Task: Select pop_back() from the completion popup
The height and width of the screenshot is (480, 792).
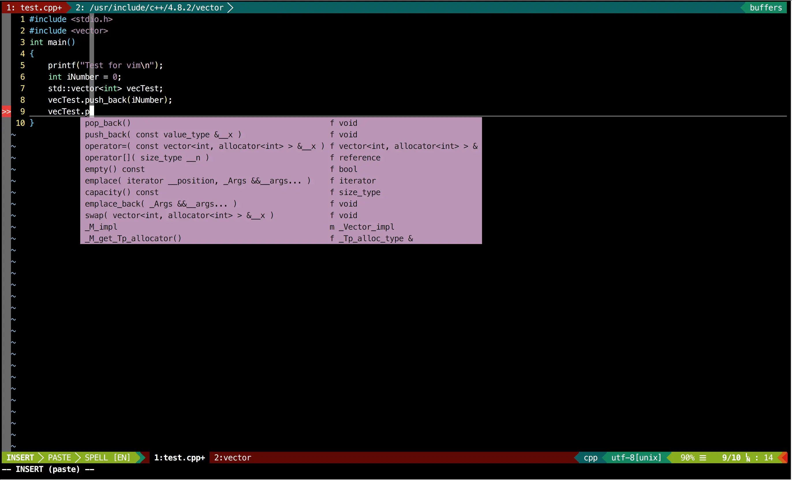Action: (x=108, y=123)
